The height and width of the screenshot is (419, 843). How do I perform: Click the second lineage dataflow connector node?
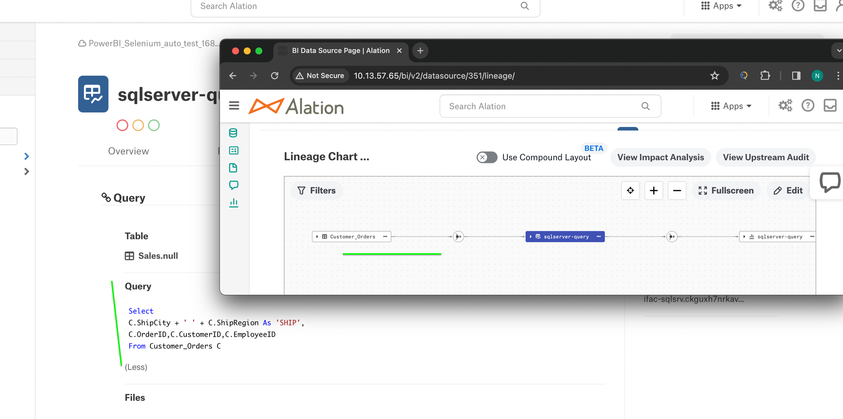(672, 237)
